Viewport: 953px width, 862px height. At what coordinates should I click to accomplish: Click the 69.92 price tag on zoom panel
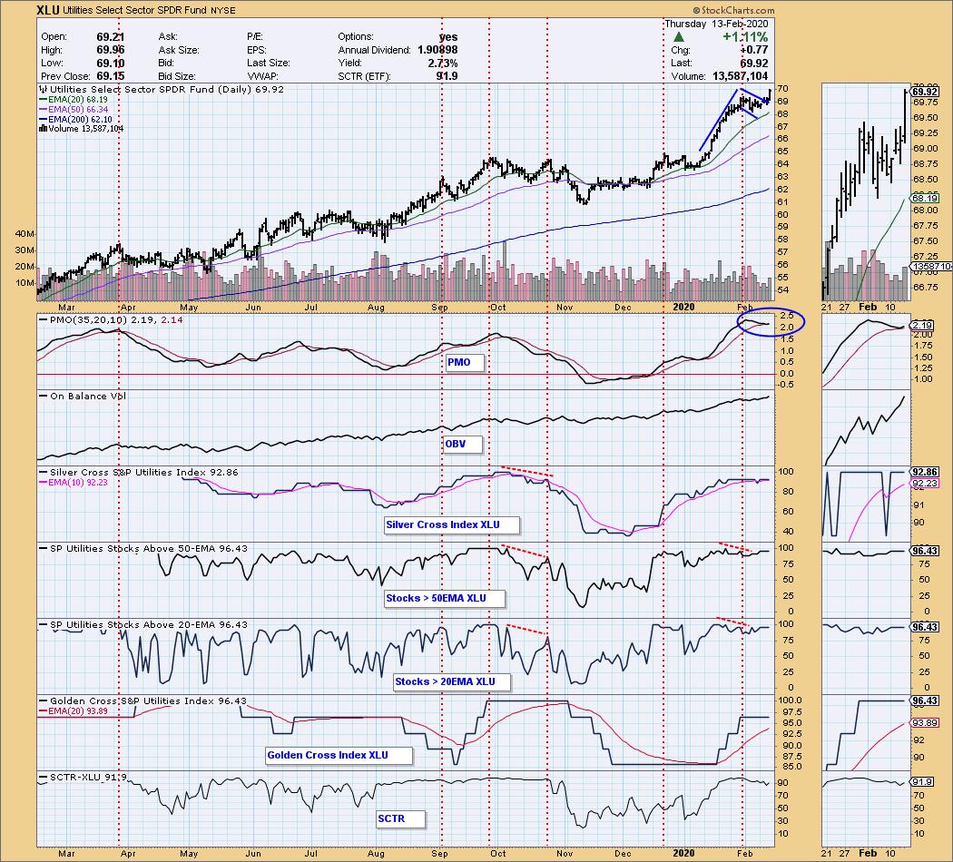pos(925,92)
